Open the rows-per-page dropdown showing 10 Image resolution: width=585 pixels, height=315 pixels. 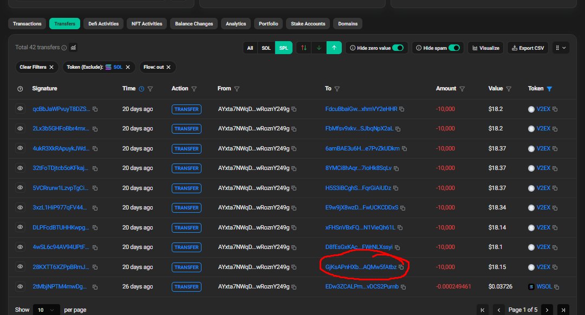pyautogui.click(x=46, y=310)
